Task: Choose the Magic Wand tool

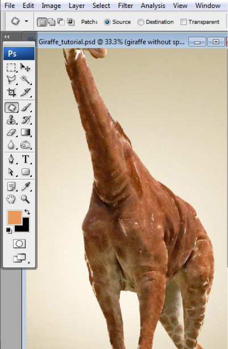Action: pos(26,80)
